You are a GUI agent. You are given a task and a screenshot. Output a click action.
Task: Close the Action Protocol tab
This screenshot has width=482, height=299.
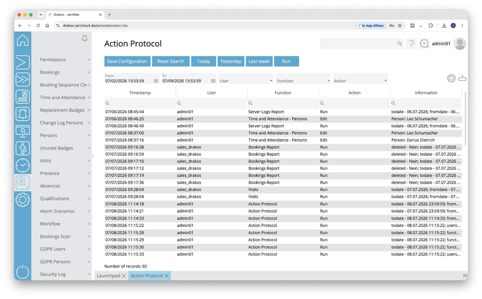click(167, 276)
